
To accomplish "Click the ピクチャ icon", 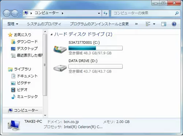I will pyautogui.click(x=13, y=83).
